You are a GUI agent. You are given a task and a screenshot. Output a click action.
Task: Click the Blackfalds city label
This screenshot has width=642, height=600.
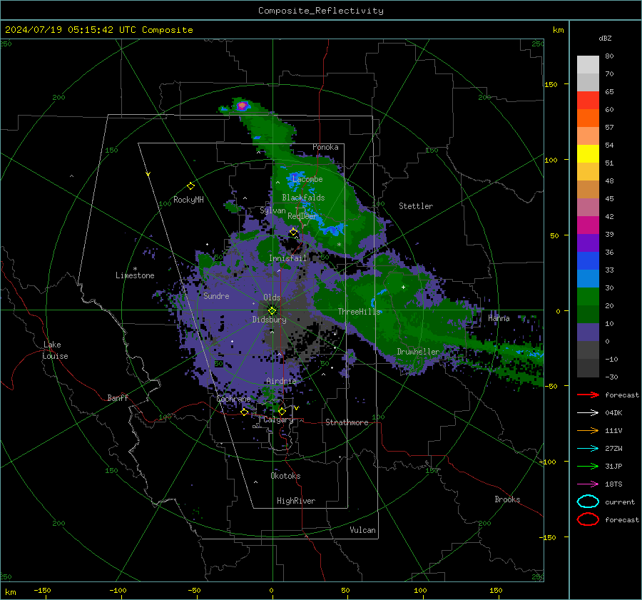[x=303, y=198]
